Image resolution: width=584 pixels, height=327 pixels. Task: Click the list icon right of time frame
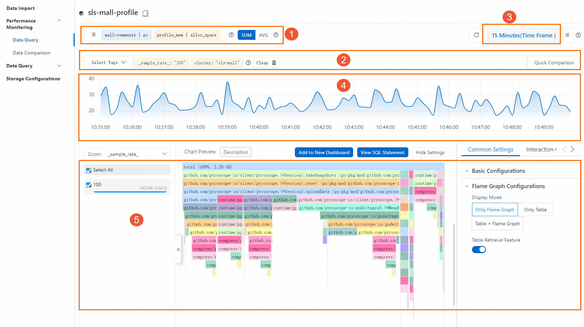[x=567, y=35]
